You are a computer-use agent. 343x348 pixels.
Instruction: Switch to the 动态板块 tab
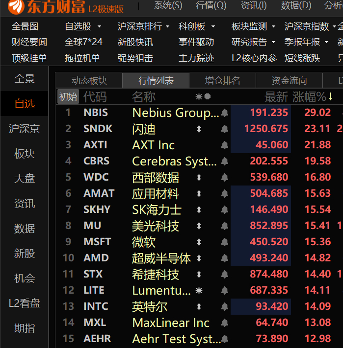point(89,81)
